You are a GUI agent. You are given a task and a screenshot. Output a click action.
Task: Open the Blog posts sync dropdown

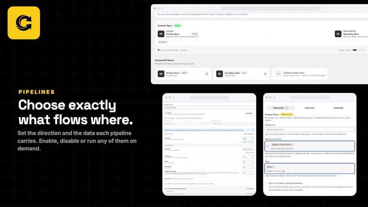click(248, 167)
